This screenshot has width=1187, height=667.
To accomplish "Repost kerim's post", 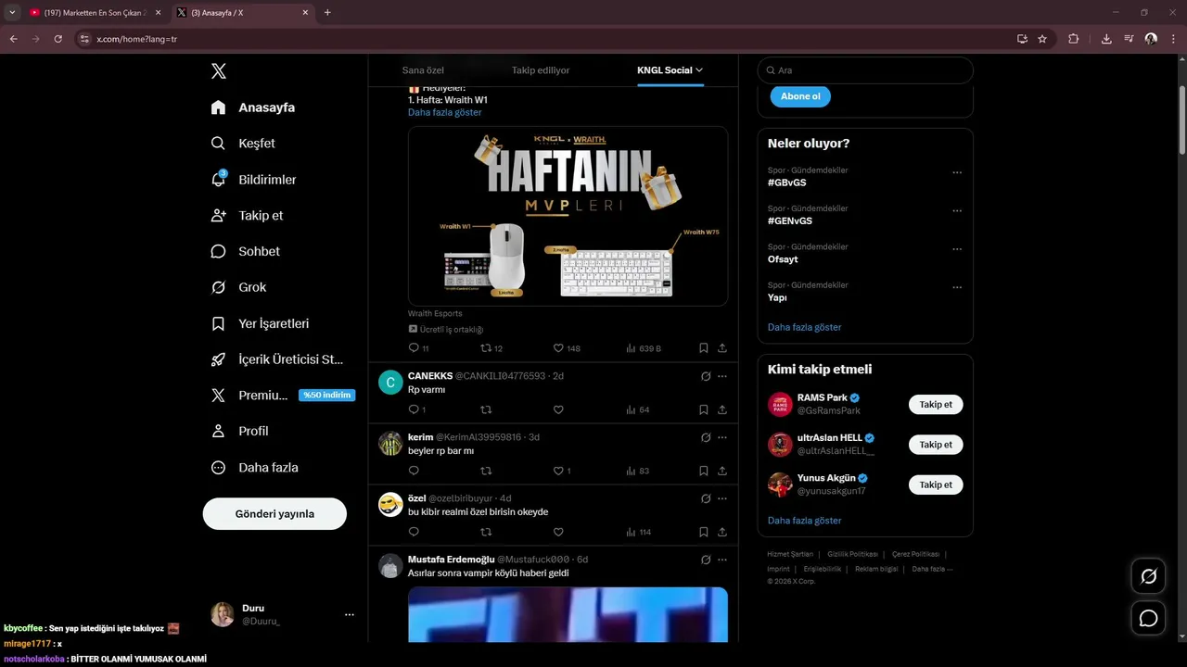I will coord(486,471).
